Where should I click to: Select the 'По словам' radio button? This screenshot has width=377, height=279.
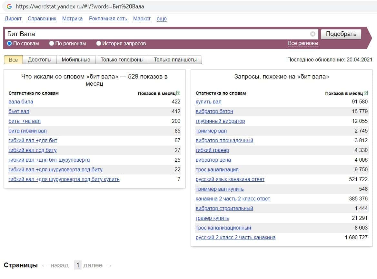point(9,43)
